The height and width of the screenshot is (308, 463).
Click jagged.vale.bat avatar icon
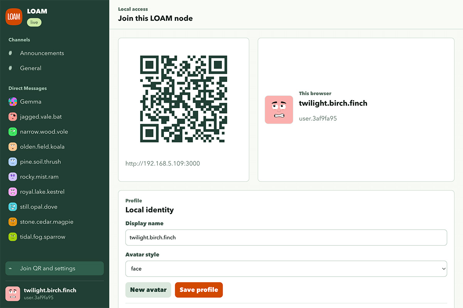[x=13, y=117]
